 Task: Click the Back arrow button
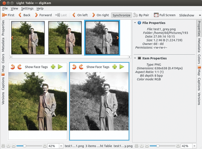pyautogui.click(x=25, y=15)
